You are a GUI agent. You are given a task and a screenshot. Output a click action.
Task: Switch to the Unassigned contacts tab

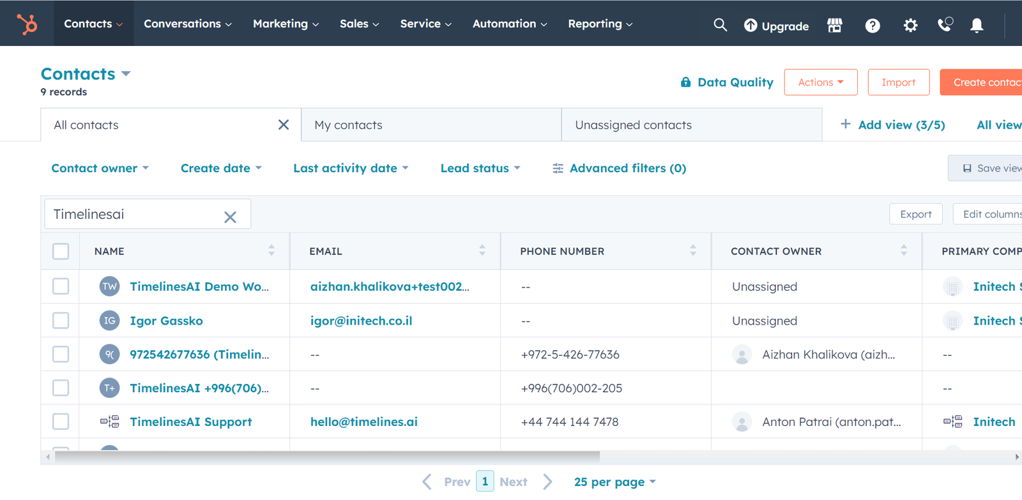pyautogui.click(x=692, y=125)
